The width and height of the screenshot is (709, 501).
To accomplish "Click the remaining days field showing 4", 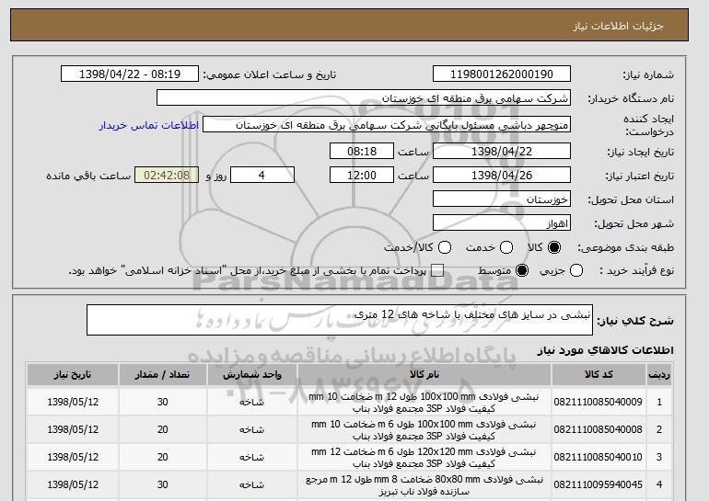I will (x=262, y=174).
